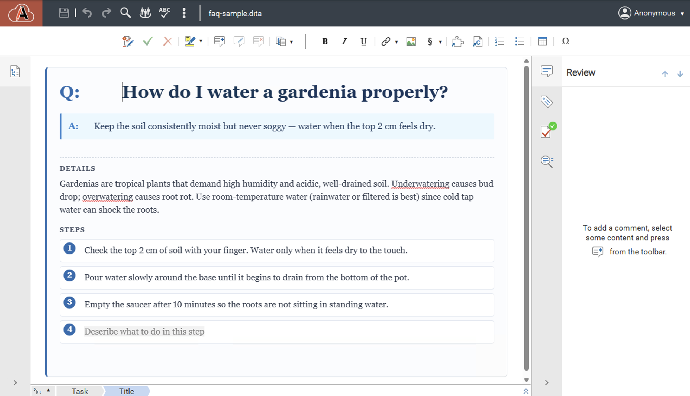Add a comment from the toolbar
The width and height of the screenshot is (690, 396).
point(219,42)
